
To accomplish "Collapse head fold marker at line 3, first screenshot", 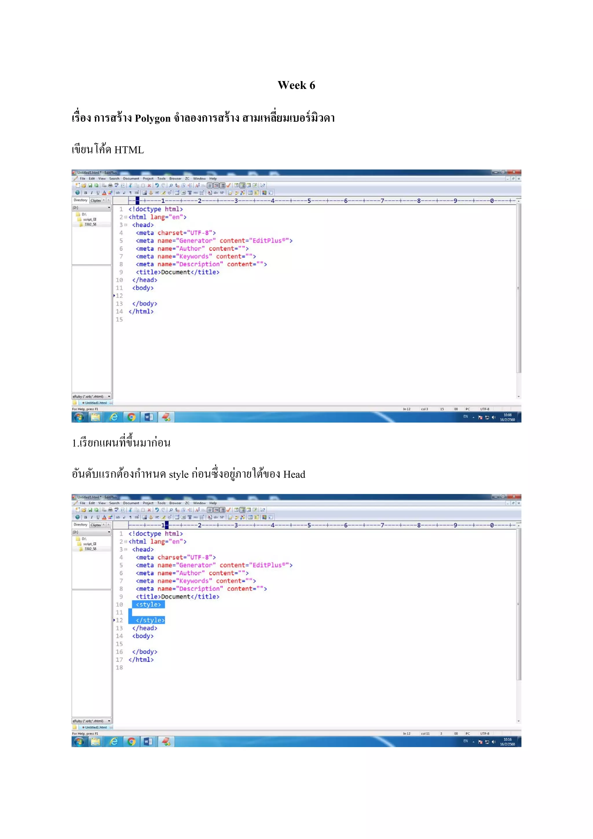I will (x=126, y=225).
